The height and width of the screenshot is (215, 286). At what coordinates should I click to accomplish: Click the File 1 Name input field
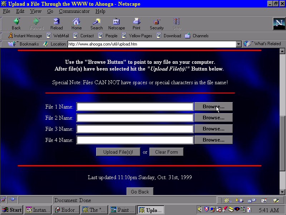(x=135, y=107)
